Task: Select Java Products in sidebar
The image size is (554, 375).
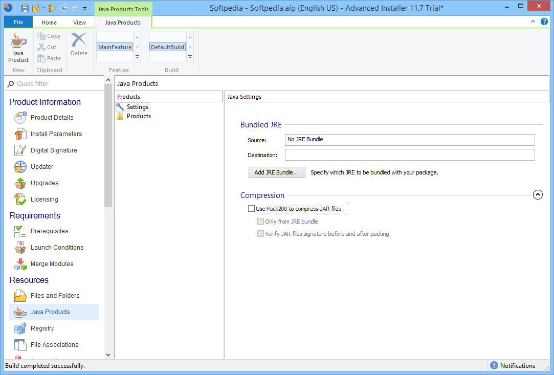Action: point(54,312)
